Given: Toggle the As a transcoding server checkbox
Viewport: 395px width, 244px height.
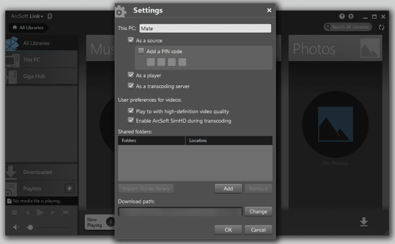Looking at the screenshot, I should pyautogui.click(x=131, y=86).
